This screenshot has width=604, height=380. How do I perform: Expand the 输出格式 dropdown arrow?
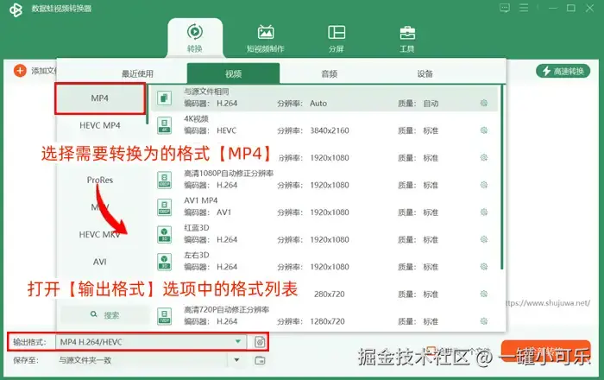238,341
